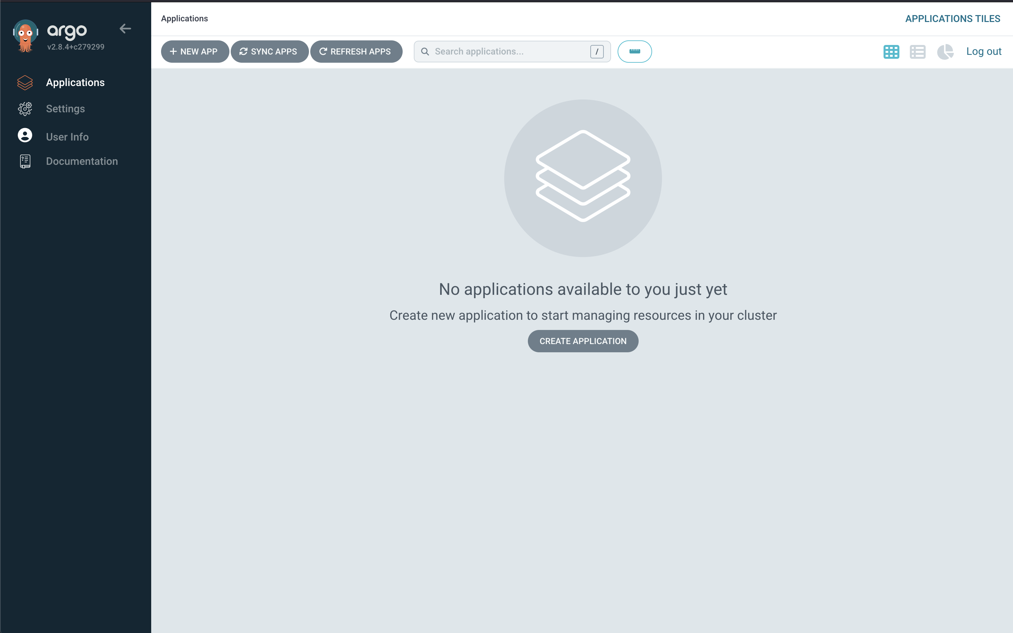
Task: Focus the Search applications field
Action: [x=512, y=52]
